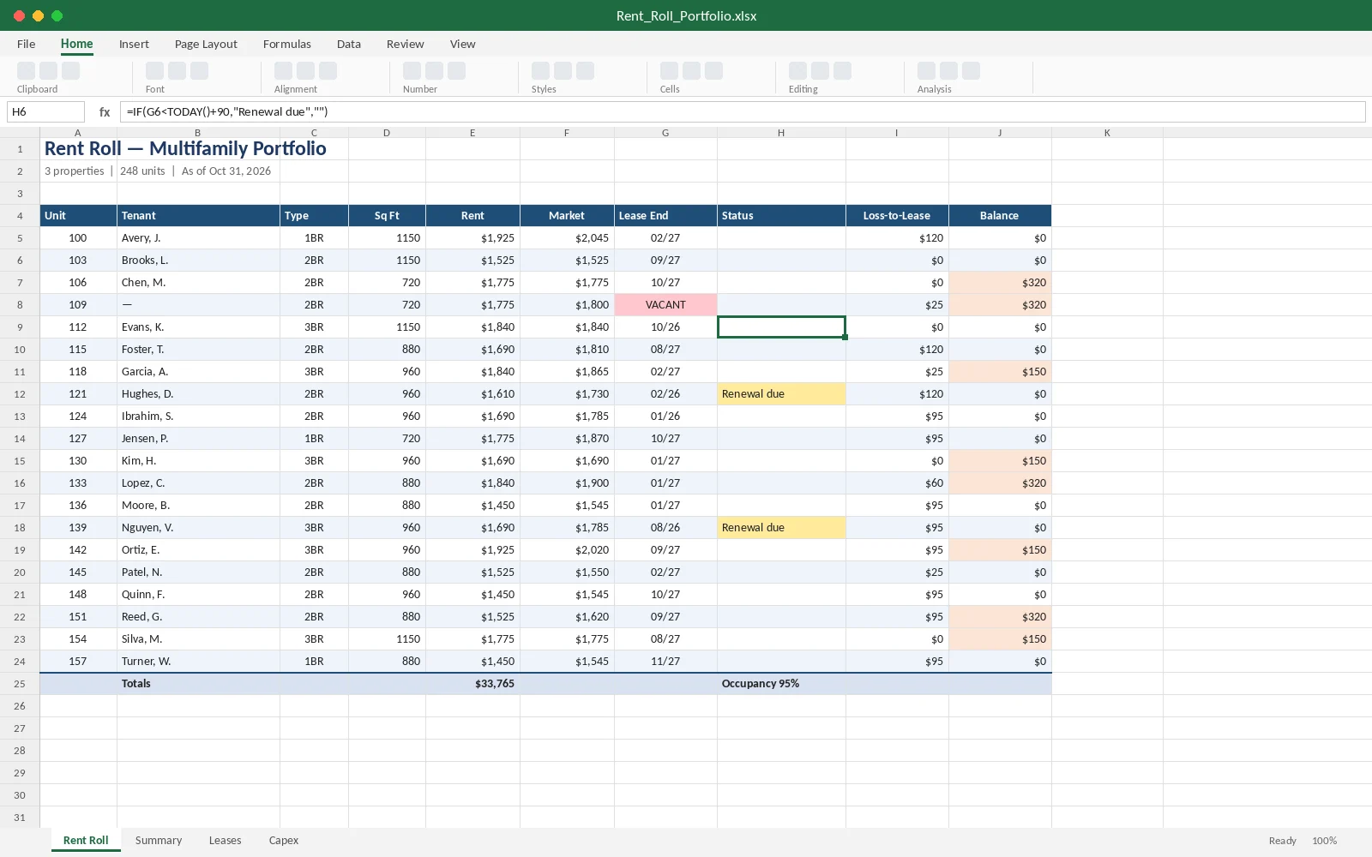Click the middle button in the Analysis group

click(x=949, y=71)
